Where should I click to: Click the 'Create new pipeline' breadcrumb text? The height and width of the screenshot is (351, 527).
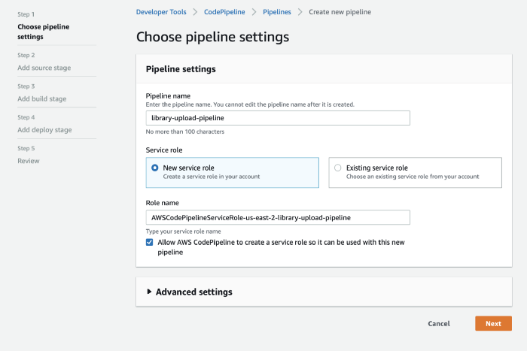pos(340,12)
